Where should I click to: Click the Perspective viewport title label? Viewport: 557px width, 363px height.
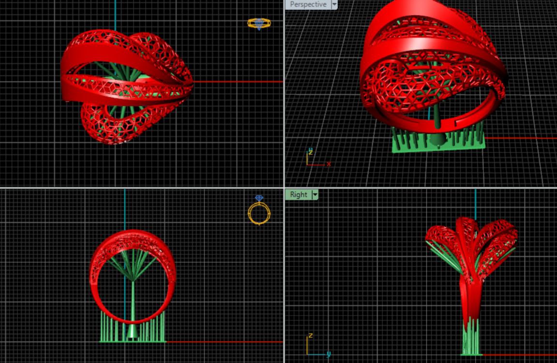(308, 4)
